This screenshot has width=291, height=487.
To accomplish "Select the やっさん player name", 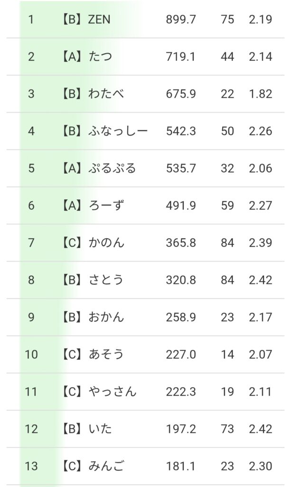I will (112, 391).
